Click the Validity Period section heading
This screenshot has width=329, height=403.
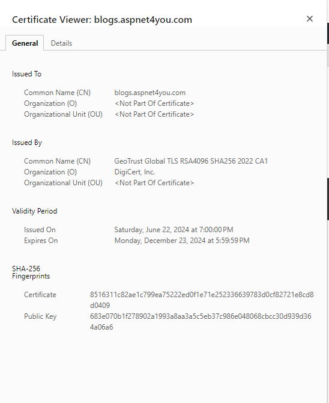point(35,211)
